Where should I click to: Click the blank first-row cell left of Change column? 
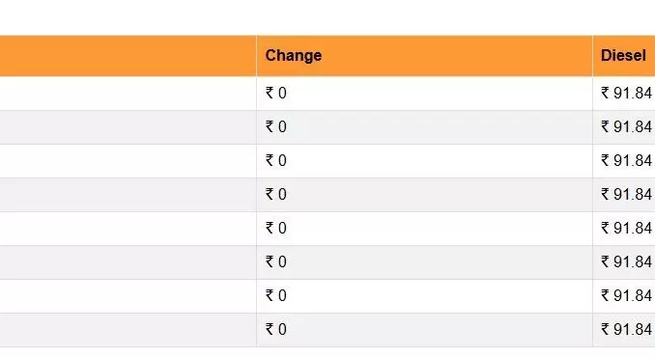point(128,94)
